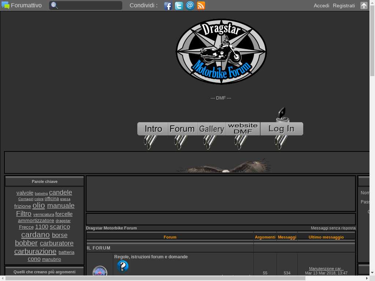Click the Forumattivo text link
375x281 pixels.
click(26, 5)
